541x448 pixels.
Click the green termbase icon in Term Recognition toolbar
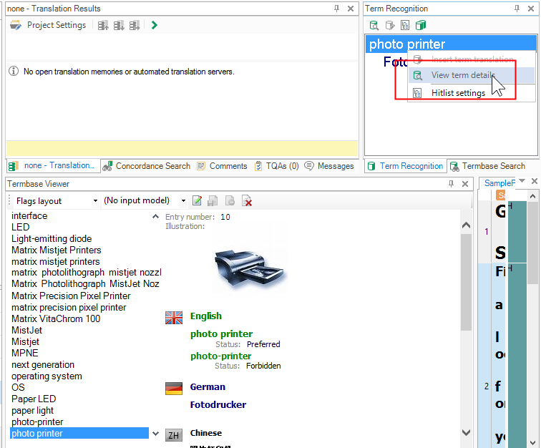pos(421,25)
